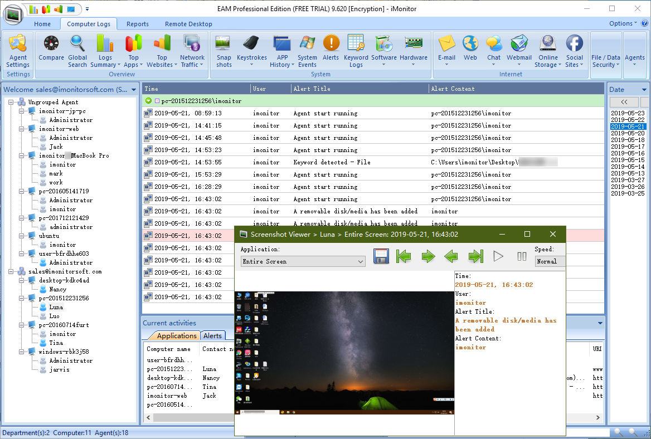Open Chat logs

click(494, 51)
